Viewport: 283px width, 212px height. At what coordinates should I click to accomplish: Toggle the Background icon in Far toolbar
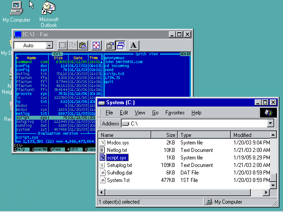[121, 45]
